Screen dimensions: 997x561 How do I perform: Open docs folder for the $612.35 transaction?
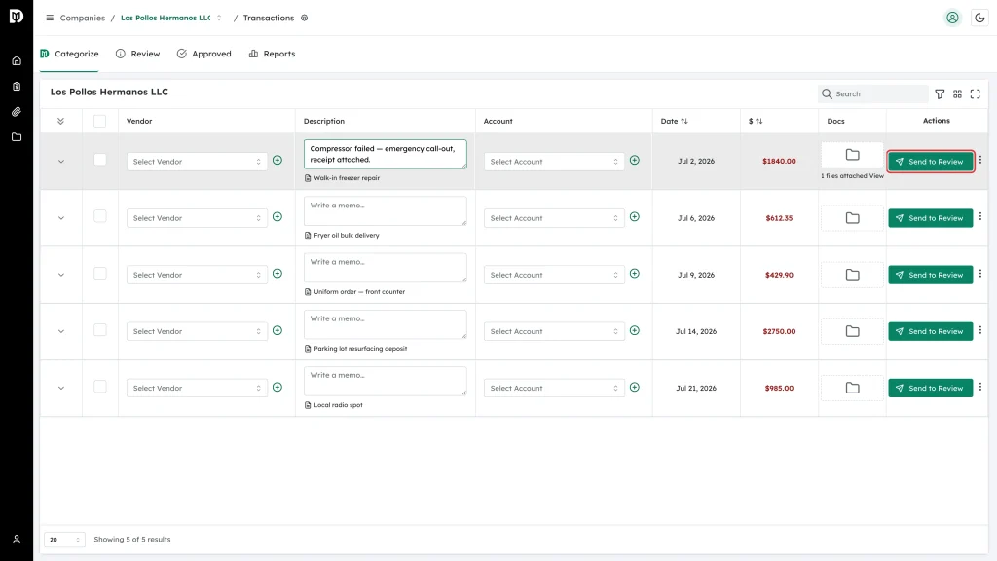click(x=852, y=218)
